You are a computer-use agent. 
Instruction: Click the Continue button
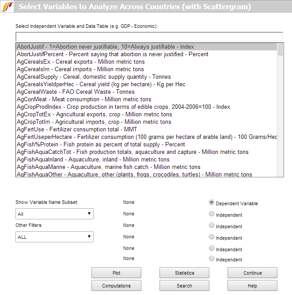252,273
